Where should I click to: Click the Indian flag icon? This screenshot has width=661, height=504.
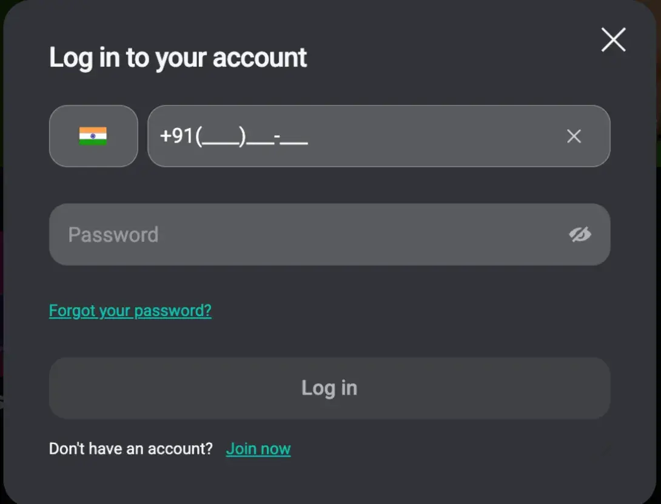93,136
